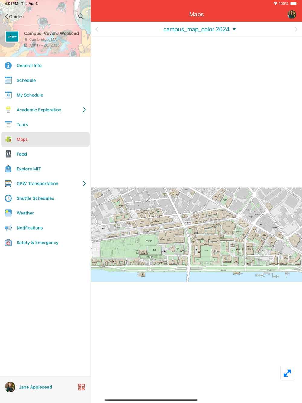Tap the Explore MIT backpack icon
302x403 pixels.
tap(8, 169)
